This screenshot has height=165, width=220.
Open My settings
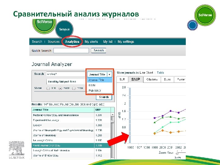click(x=126, y=42)
